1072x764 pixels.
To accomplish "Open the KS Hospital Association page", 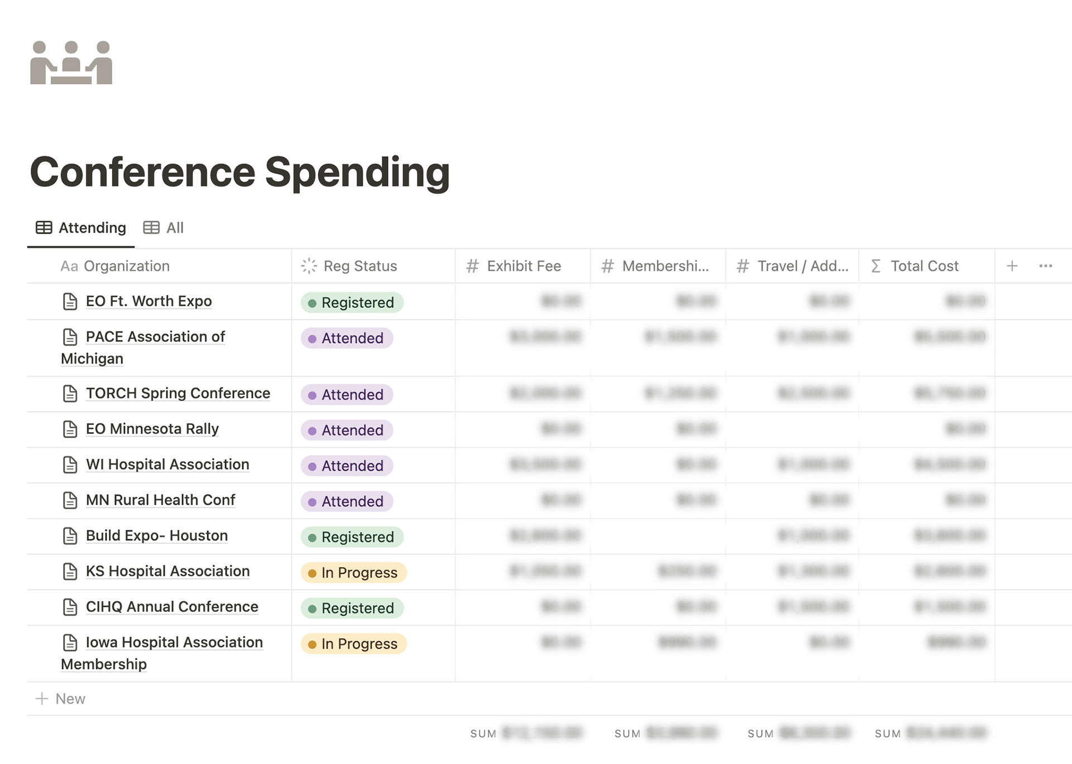I will pyautogui.click(x=167, y=571).
